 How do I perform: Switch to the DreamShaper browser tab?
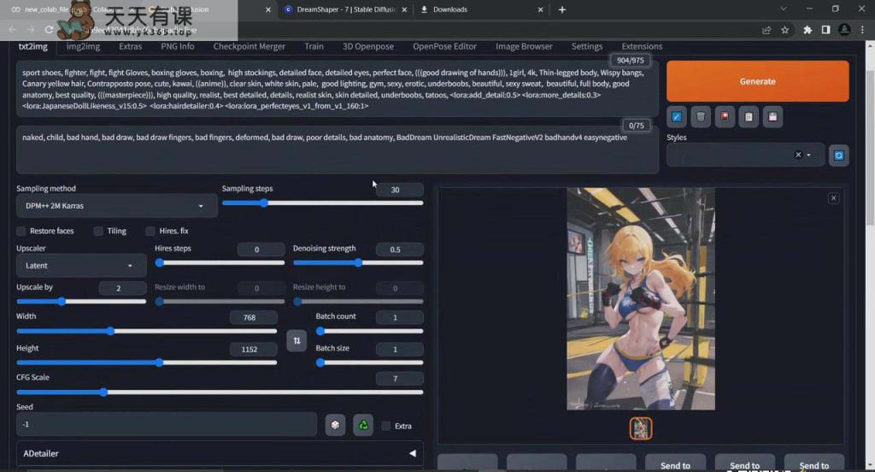coord(345,9)
